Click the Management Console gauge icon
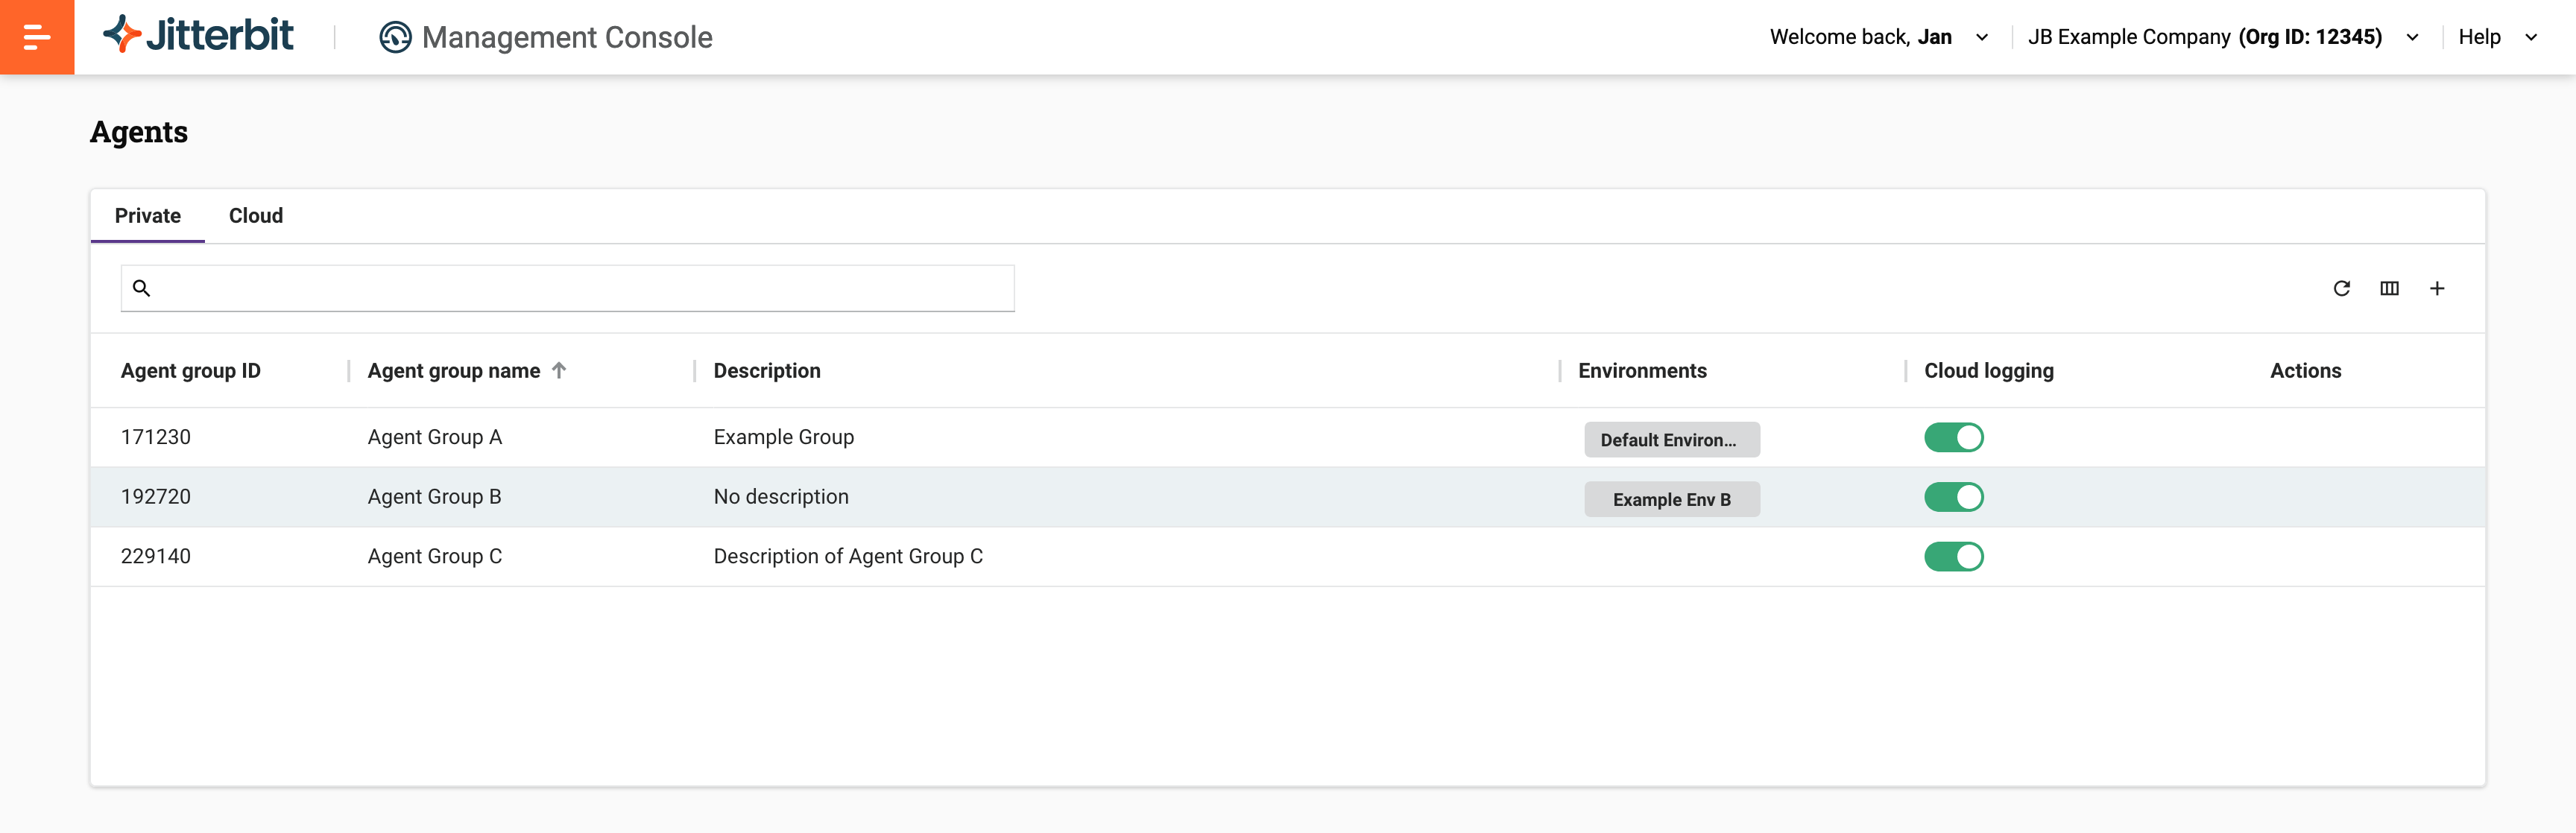This screenshot has width=2576, height=833. click(395, 37)
